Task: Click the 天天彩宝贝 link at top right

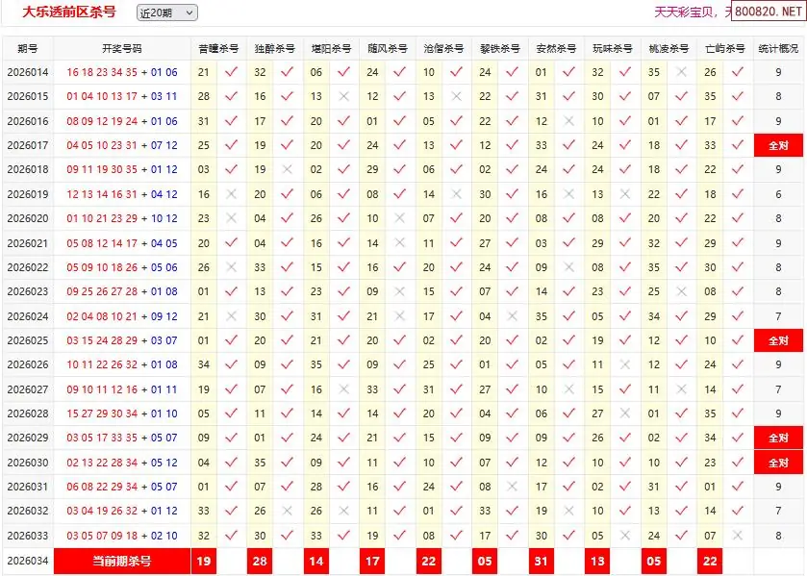Action: [x=687, y=12]
